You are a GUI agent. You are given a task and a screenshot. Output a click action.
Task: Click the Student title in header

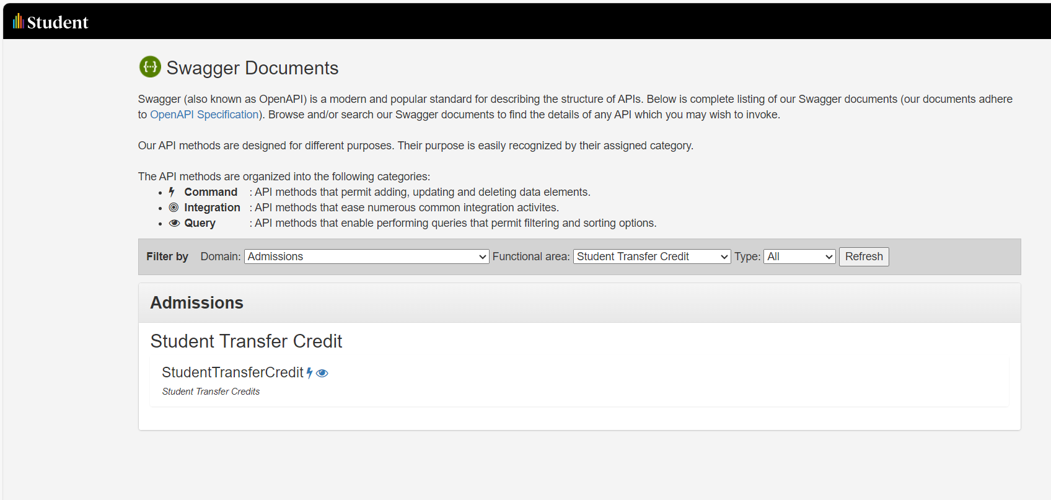click(x=58, y=22)
